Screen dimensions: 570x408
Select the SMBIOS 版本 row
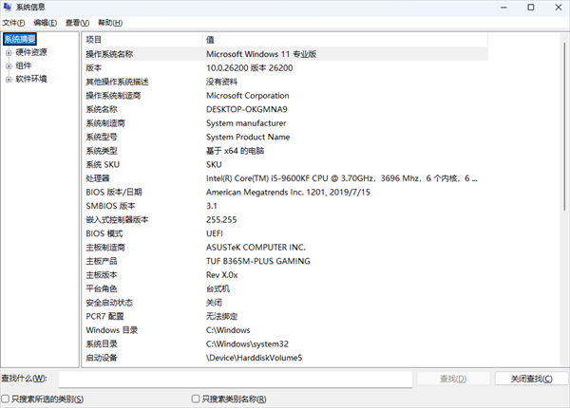click(x=286, y=206)
